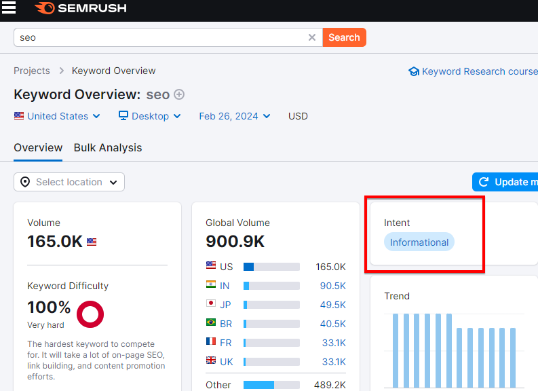Click the 900.9K global volume value

point(235,242)
